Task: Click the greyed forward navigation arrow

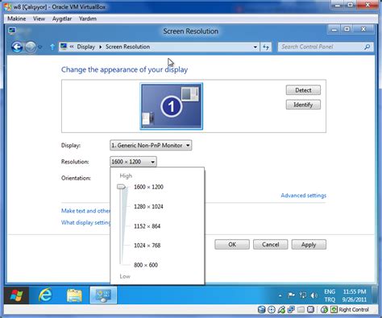Action: click(31, 47)
